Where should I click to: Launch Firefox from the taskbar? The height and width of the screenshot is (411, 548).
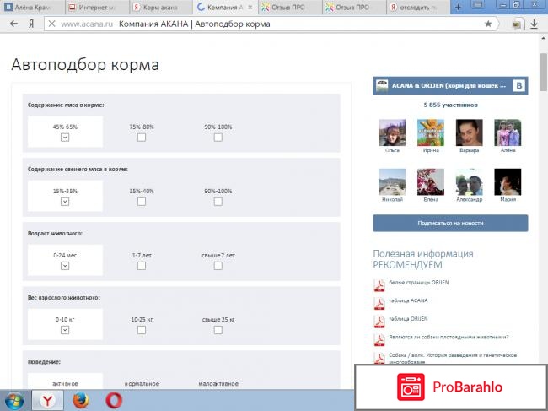(80, 398)
